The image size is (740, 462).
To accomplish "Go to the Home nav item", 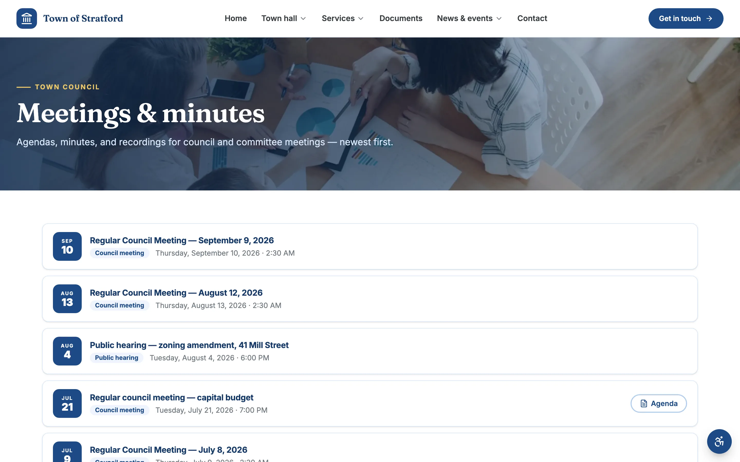I will click(x=235, y=18).
